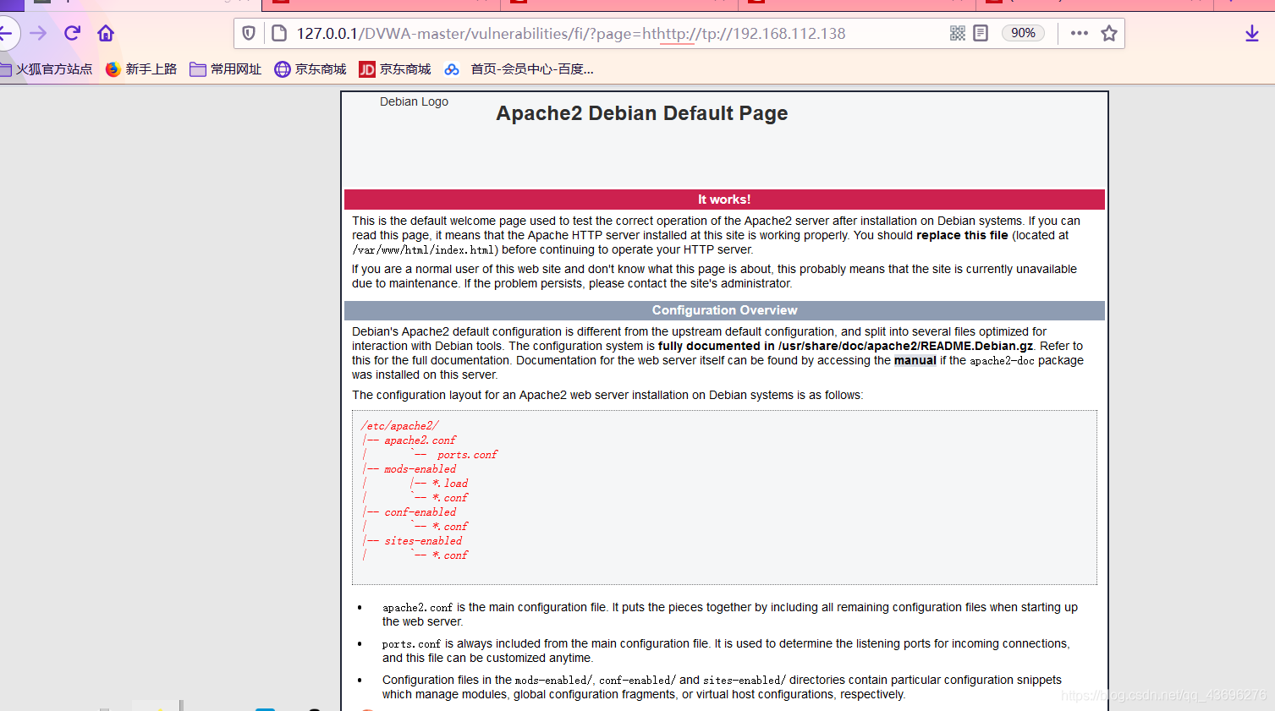This screenshot has height=711, width=1275.
Task: Bookmark this page with the star icon
Action: click(x=1109, y=33)
